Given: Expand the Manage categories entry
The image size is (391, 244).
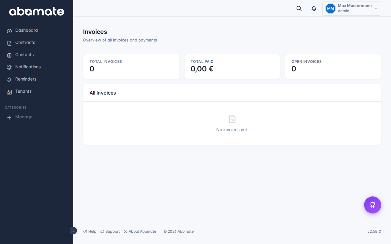Looking at the screenshot, I should 24,117.
